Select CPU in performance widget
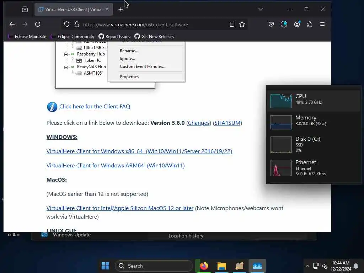The image size is (364, 273). pos(314,101)
